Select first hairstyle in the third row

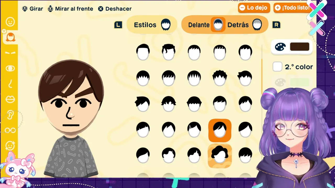(x=142, y=104)
